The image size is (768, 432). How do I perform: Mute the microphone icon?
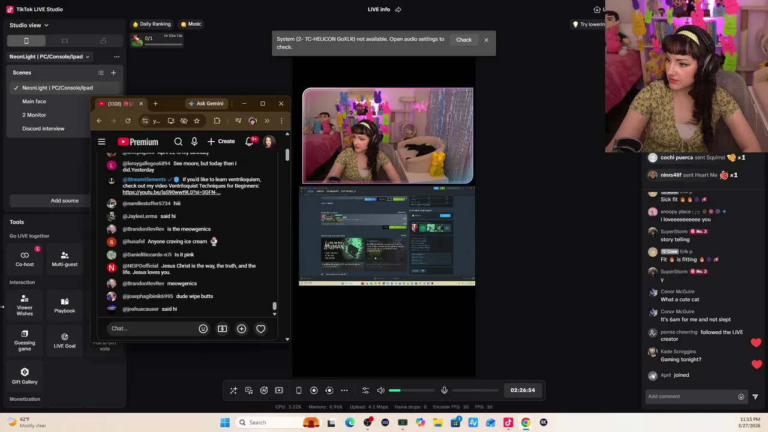pos(444,390)
